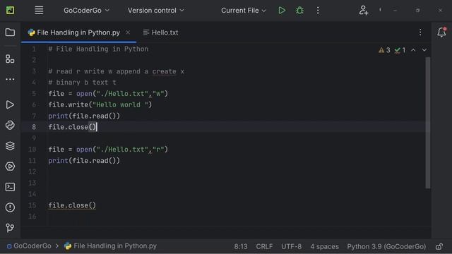This screenshot has width=452, height=254.
Task: Show more tool windows ellipsis
Action: click(x=10, y=79)
